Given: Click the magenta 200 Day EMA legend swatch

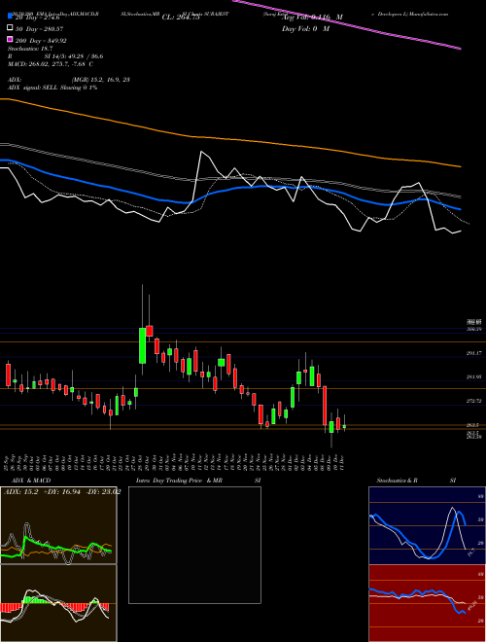Looking at the screenshot, I should [10, 40].
